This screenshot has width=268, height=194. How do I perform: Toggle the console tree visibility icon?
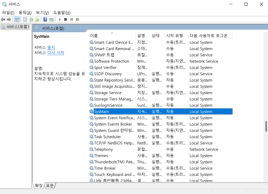tap(17, 19)
